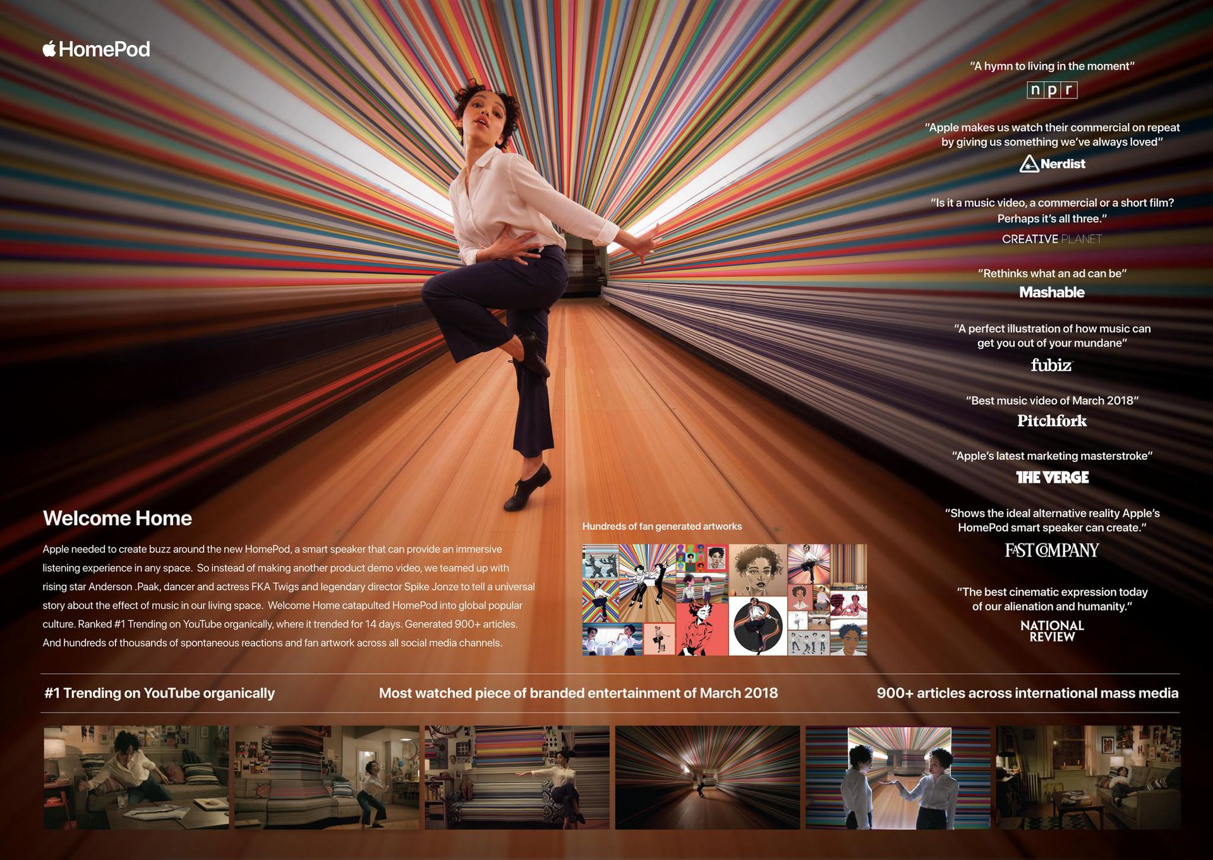Image resolution: width=1213 pixels, height=860 pixels.
Task: Open last thumbnail of dim living room
Action: tap(1088, 777)
